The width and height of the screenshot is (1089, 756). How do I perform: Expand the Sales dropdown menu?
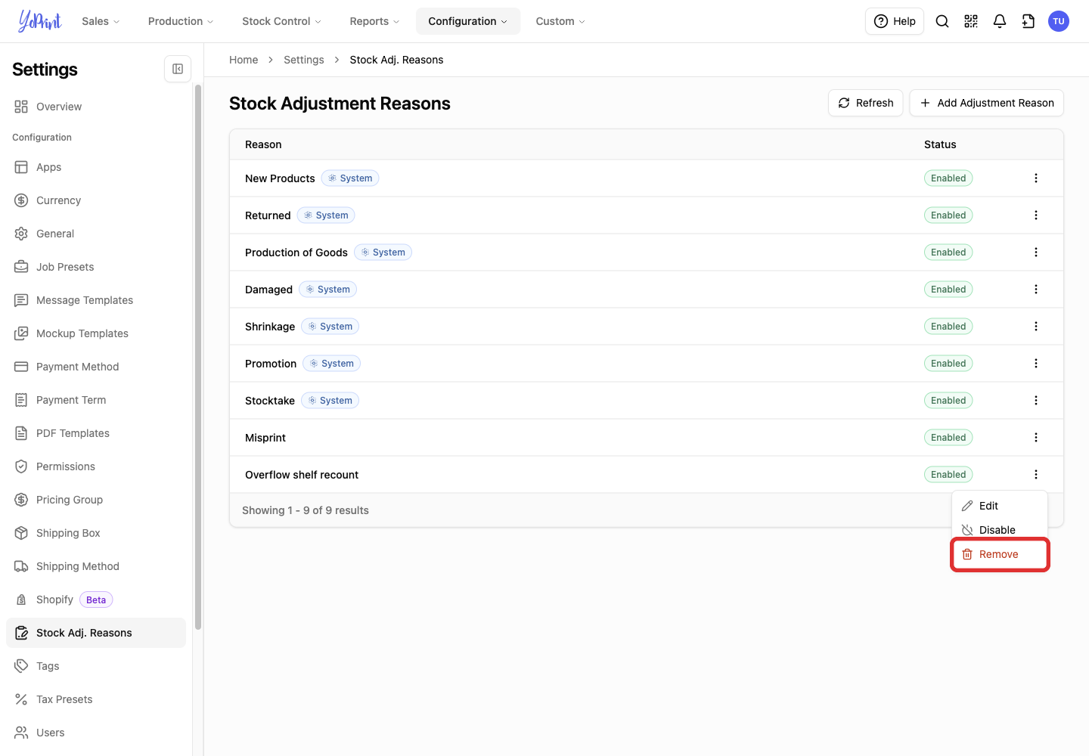[101, 21]
